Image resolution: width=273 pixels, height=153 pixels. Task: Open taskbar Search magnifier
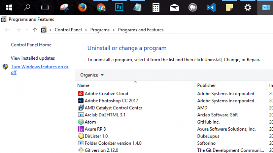(x=27, y=8)
